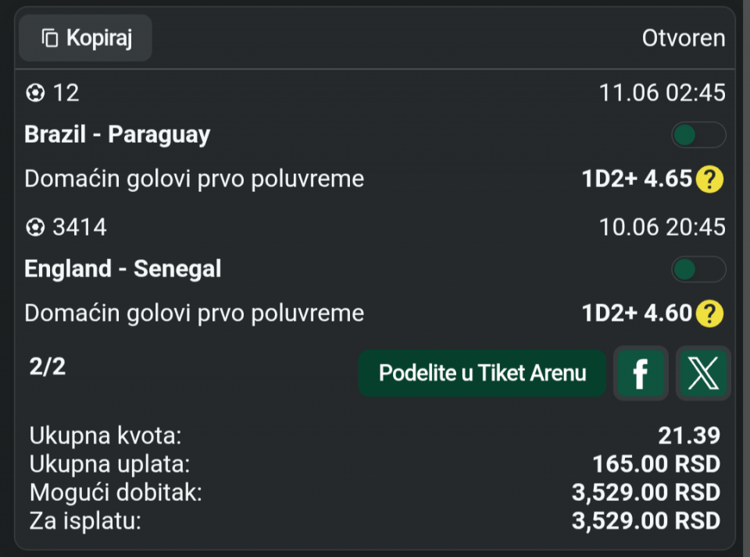Share the ticket on Facebook
The height and width of the screenshot is (557, 750).
pyautogui.click(x=641, y=373)
